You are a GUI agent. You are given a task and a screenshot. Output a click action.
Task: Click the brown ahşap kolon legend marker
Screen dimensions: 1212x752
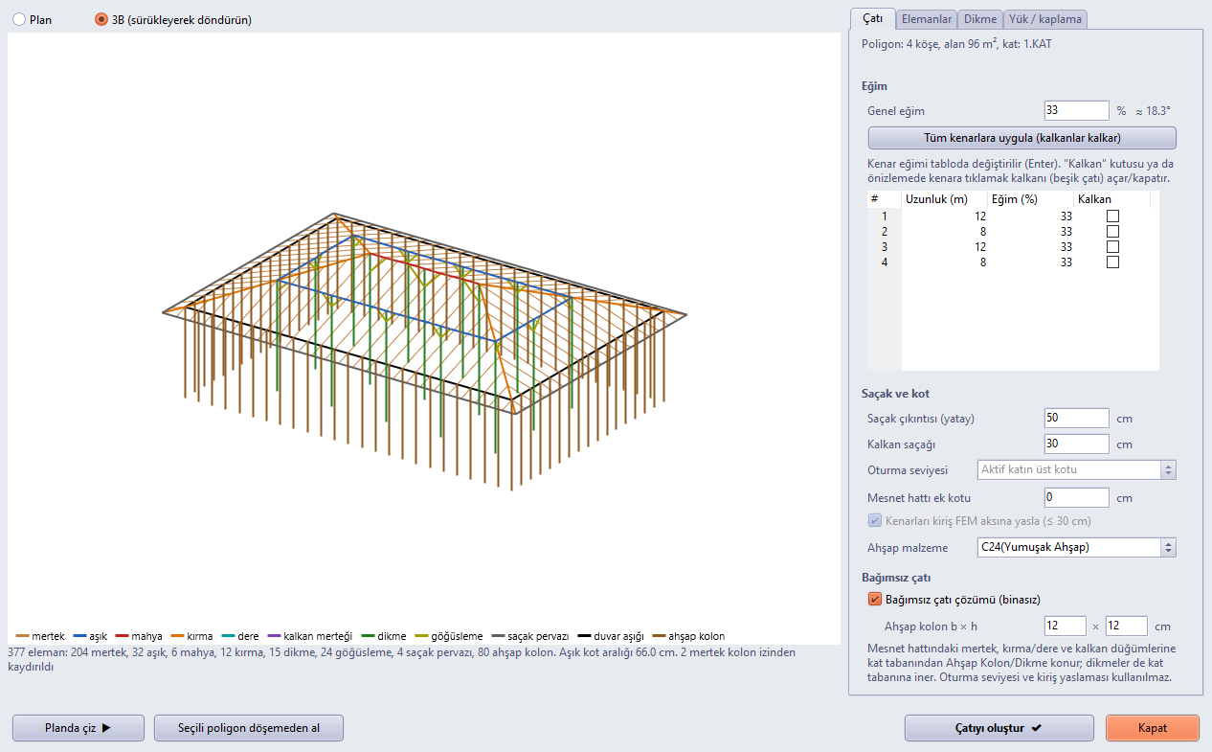pyautogui.click(x=660, y=636)
